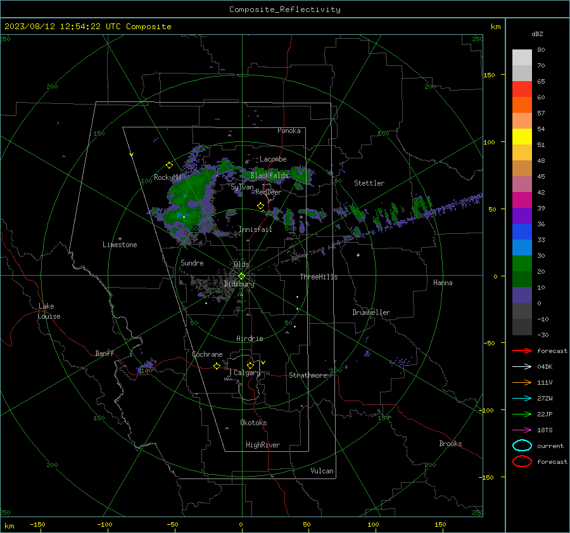Click the RedDeer city label
Screen dimensions: 570x533
(269, 192)
